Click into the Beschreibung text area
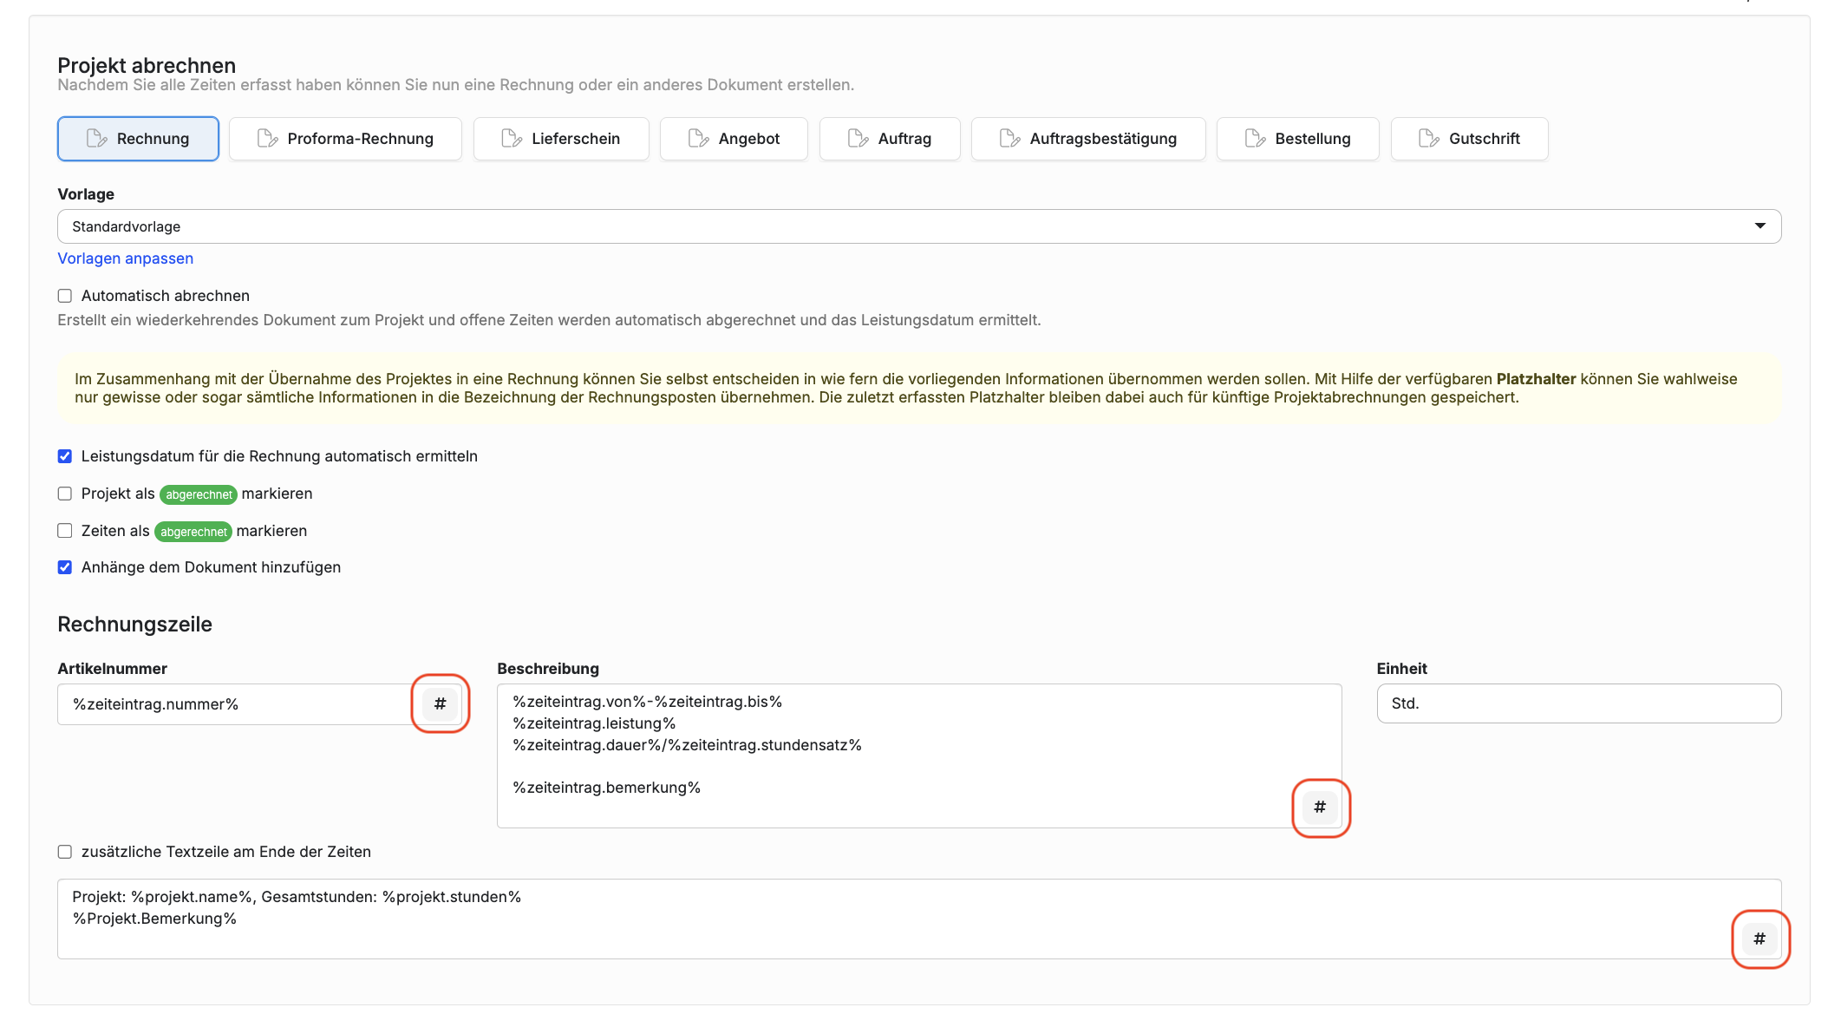This screenshot has width=1828, height=1027. tap(919, 756)
